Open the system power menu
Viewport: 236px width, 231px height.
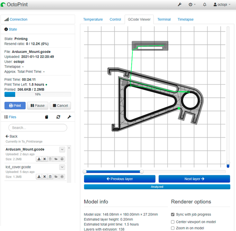192,5
